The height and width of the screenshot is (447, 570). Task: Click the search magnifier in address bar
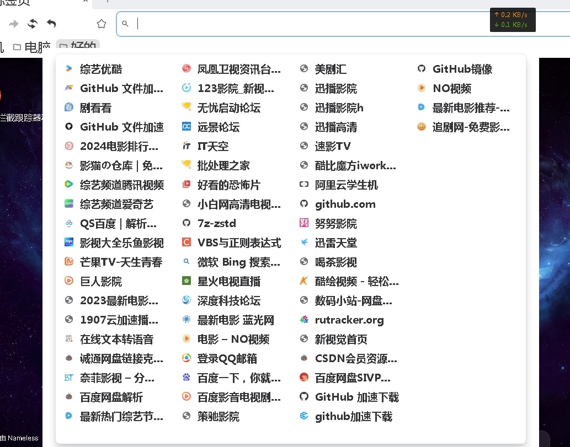coord(125,24)
